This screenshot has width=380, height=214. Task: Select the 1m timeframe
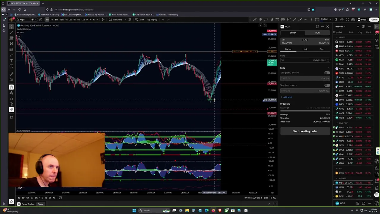(47, 20)
